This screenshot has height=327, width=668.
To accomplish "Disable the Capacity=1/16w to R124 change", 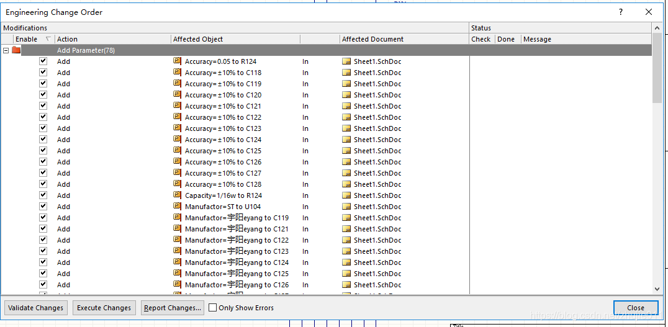I will coord(43,195).
